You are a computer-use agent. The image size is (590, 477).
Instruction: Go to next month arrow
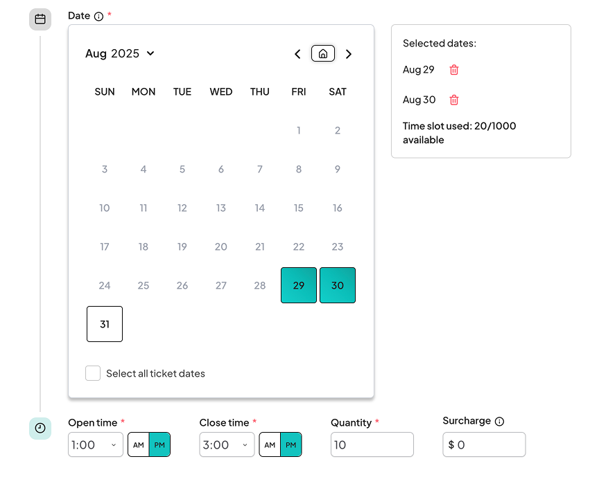pyautogui.click(x=349, y=54)
